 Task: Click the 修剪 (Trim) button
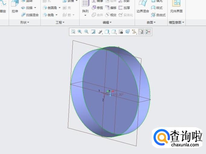97,8
